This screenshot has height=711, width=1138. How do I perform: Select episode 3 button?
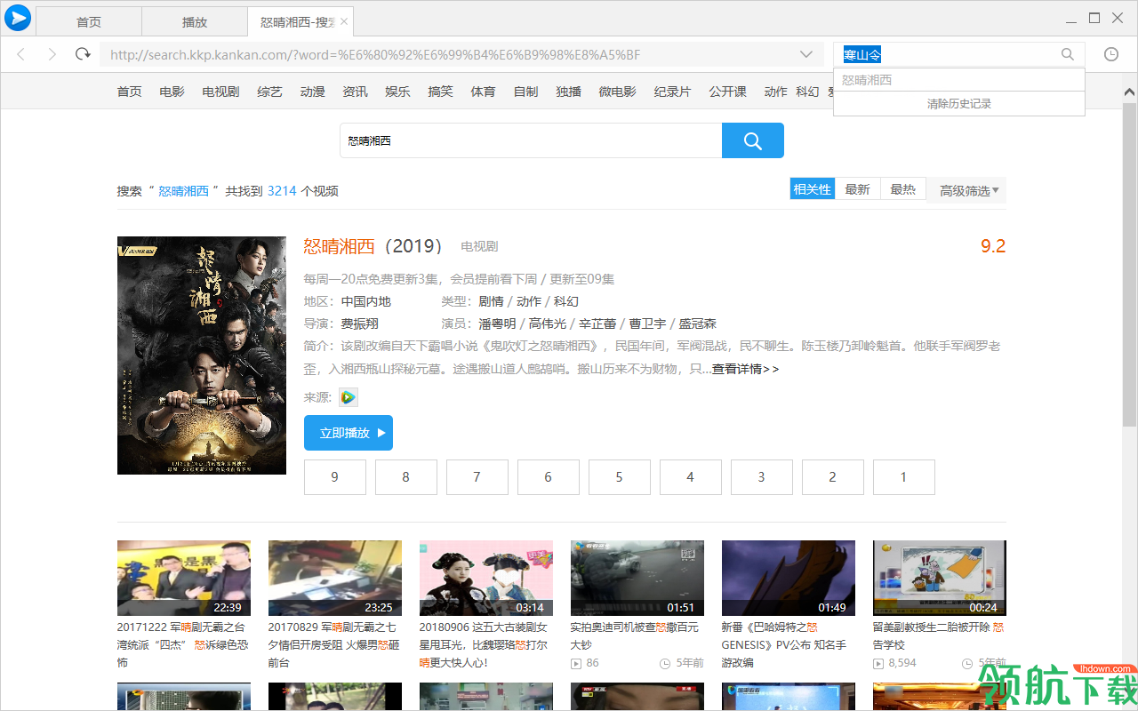pyautogui.click(x=762, y=477)
